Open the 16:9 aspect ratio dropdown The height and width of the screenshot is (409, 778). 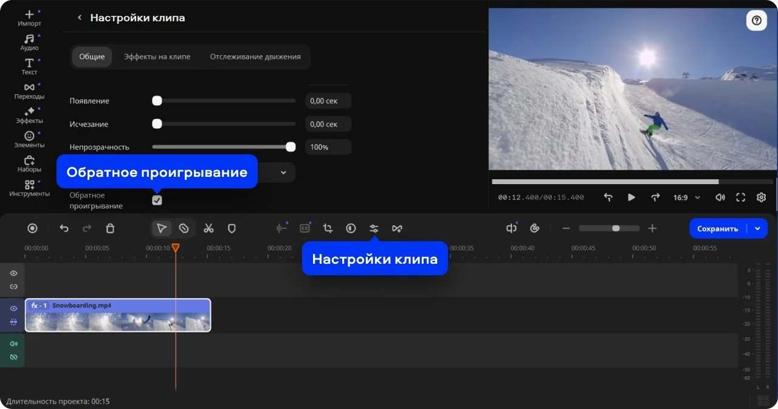tap(687, 198)
